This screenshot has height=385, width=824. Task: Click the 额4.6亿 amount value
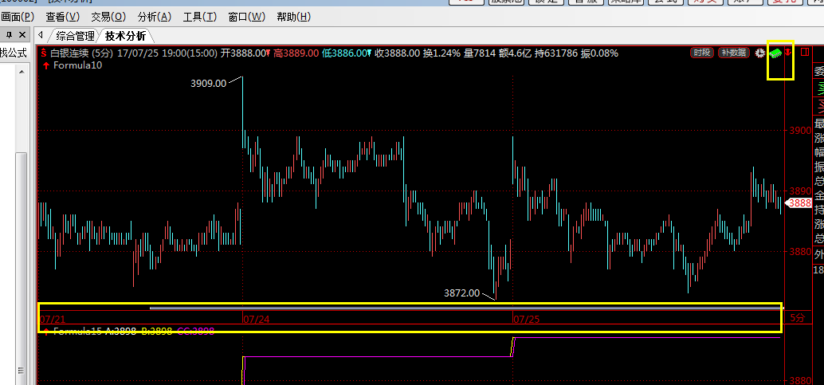click(x=515, y=53)
